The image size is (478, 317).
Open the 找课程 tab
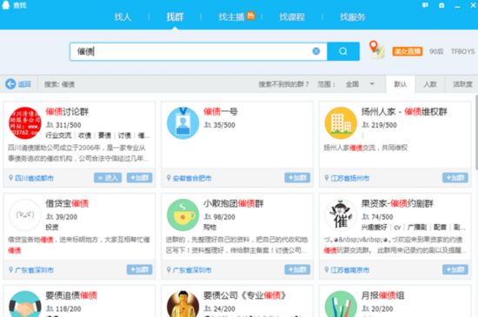click(292, 17)
